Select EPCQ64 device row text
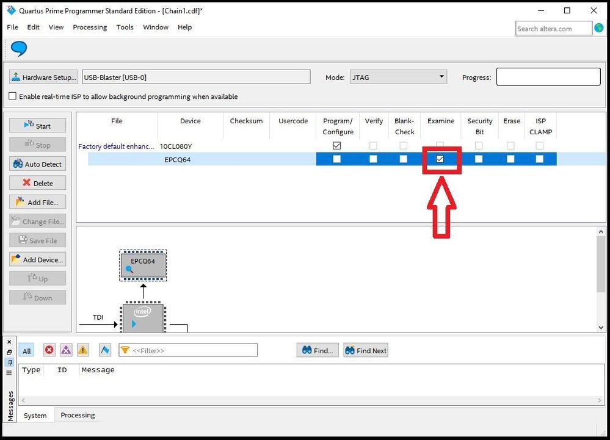Image resolution: width=610 pixels, height=440 pixels. click(x=178, y=159)
